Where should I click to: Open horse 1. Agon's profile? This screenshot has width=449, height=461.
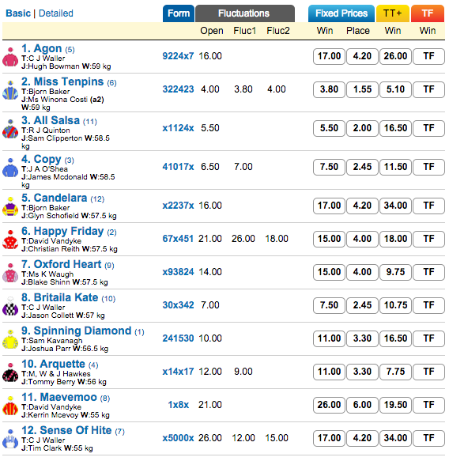point(41,48)
